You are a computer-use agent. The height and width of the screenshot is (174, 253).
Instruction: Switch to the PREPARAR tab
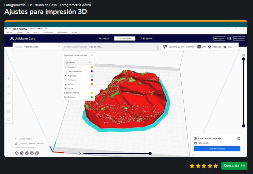[104, 38]
